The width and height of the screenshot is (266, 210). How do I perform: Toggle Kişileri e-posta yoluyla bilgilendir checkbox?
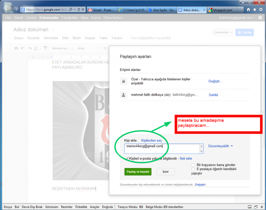tap(126, 159)
